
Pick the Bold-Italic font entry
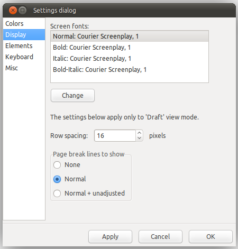pyautogui.click(x=130, y=70)
